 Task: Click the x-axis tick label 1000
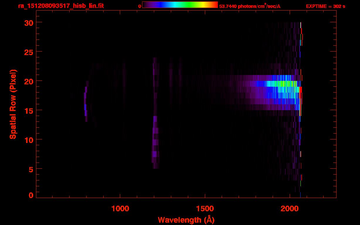coord(120,208)
